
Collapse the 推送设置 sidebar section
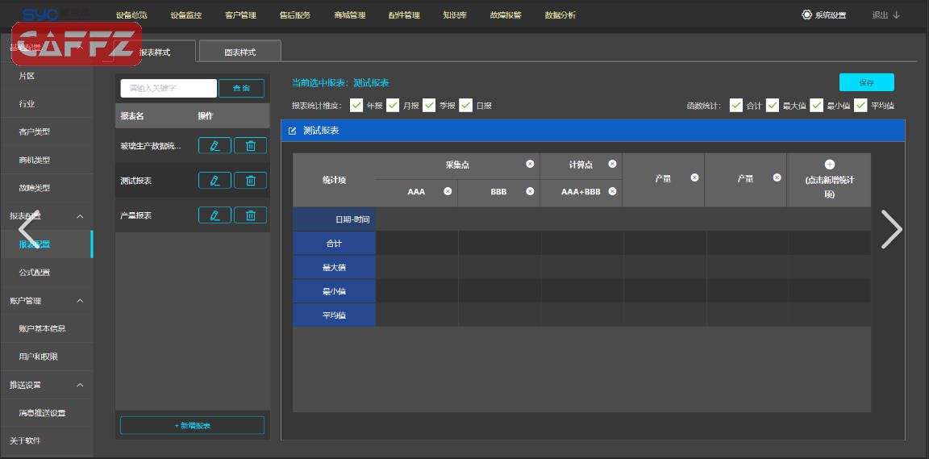click(80, 385)
